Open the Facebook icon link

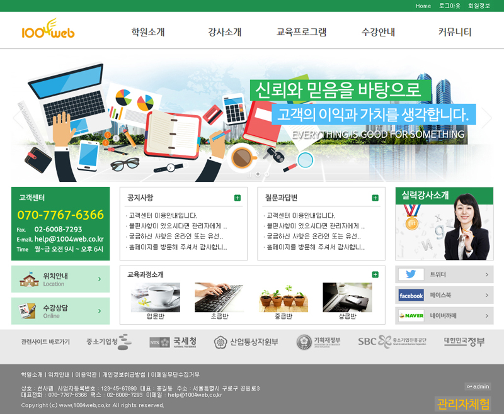coord(411,295)
